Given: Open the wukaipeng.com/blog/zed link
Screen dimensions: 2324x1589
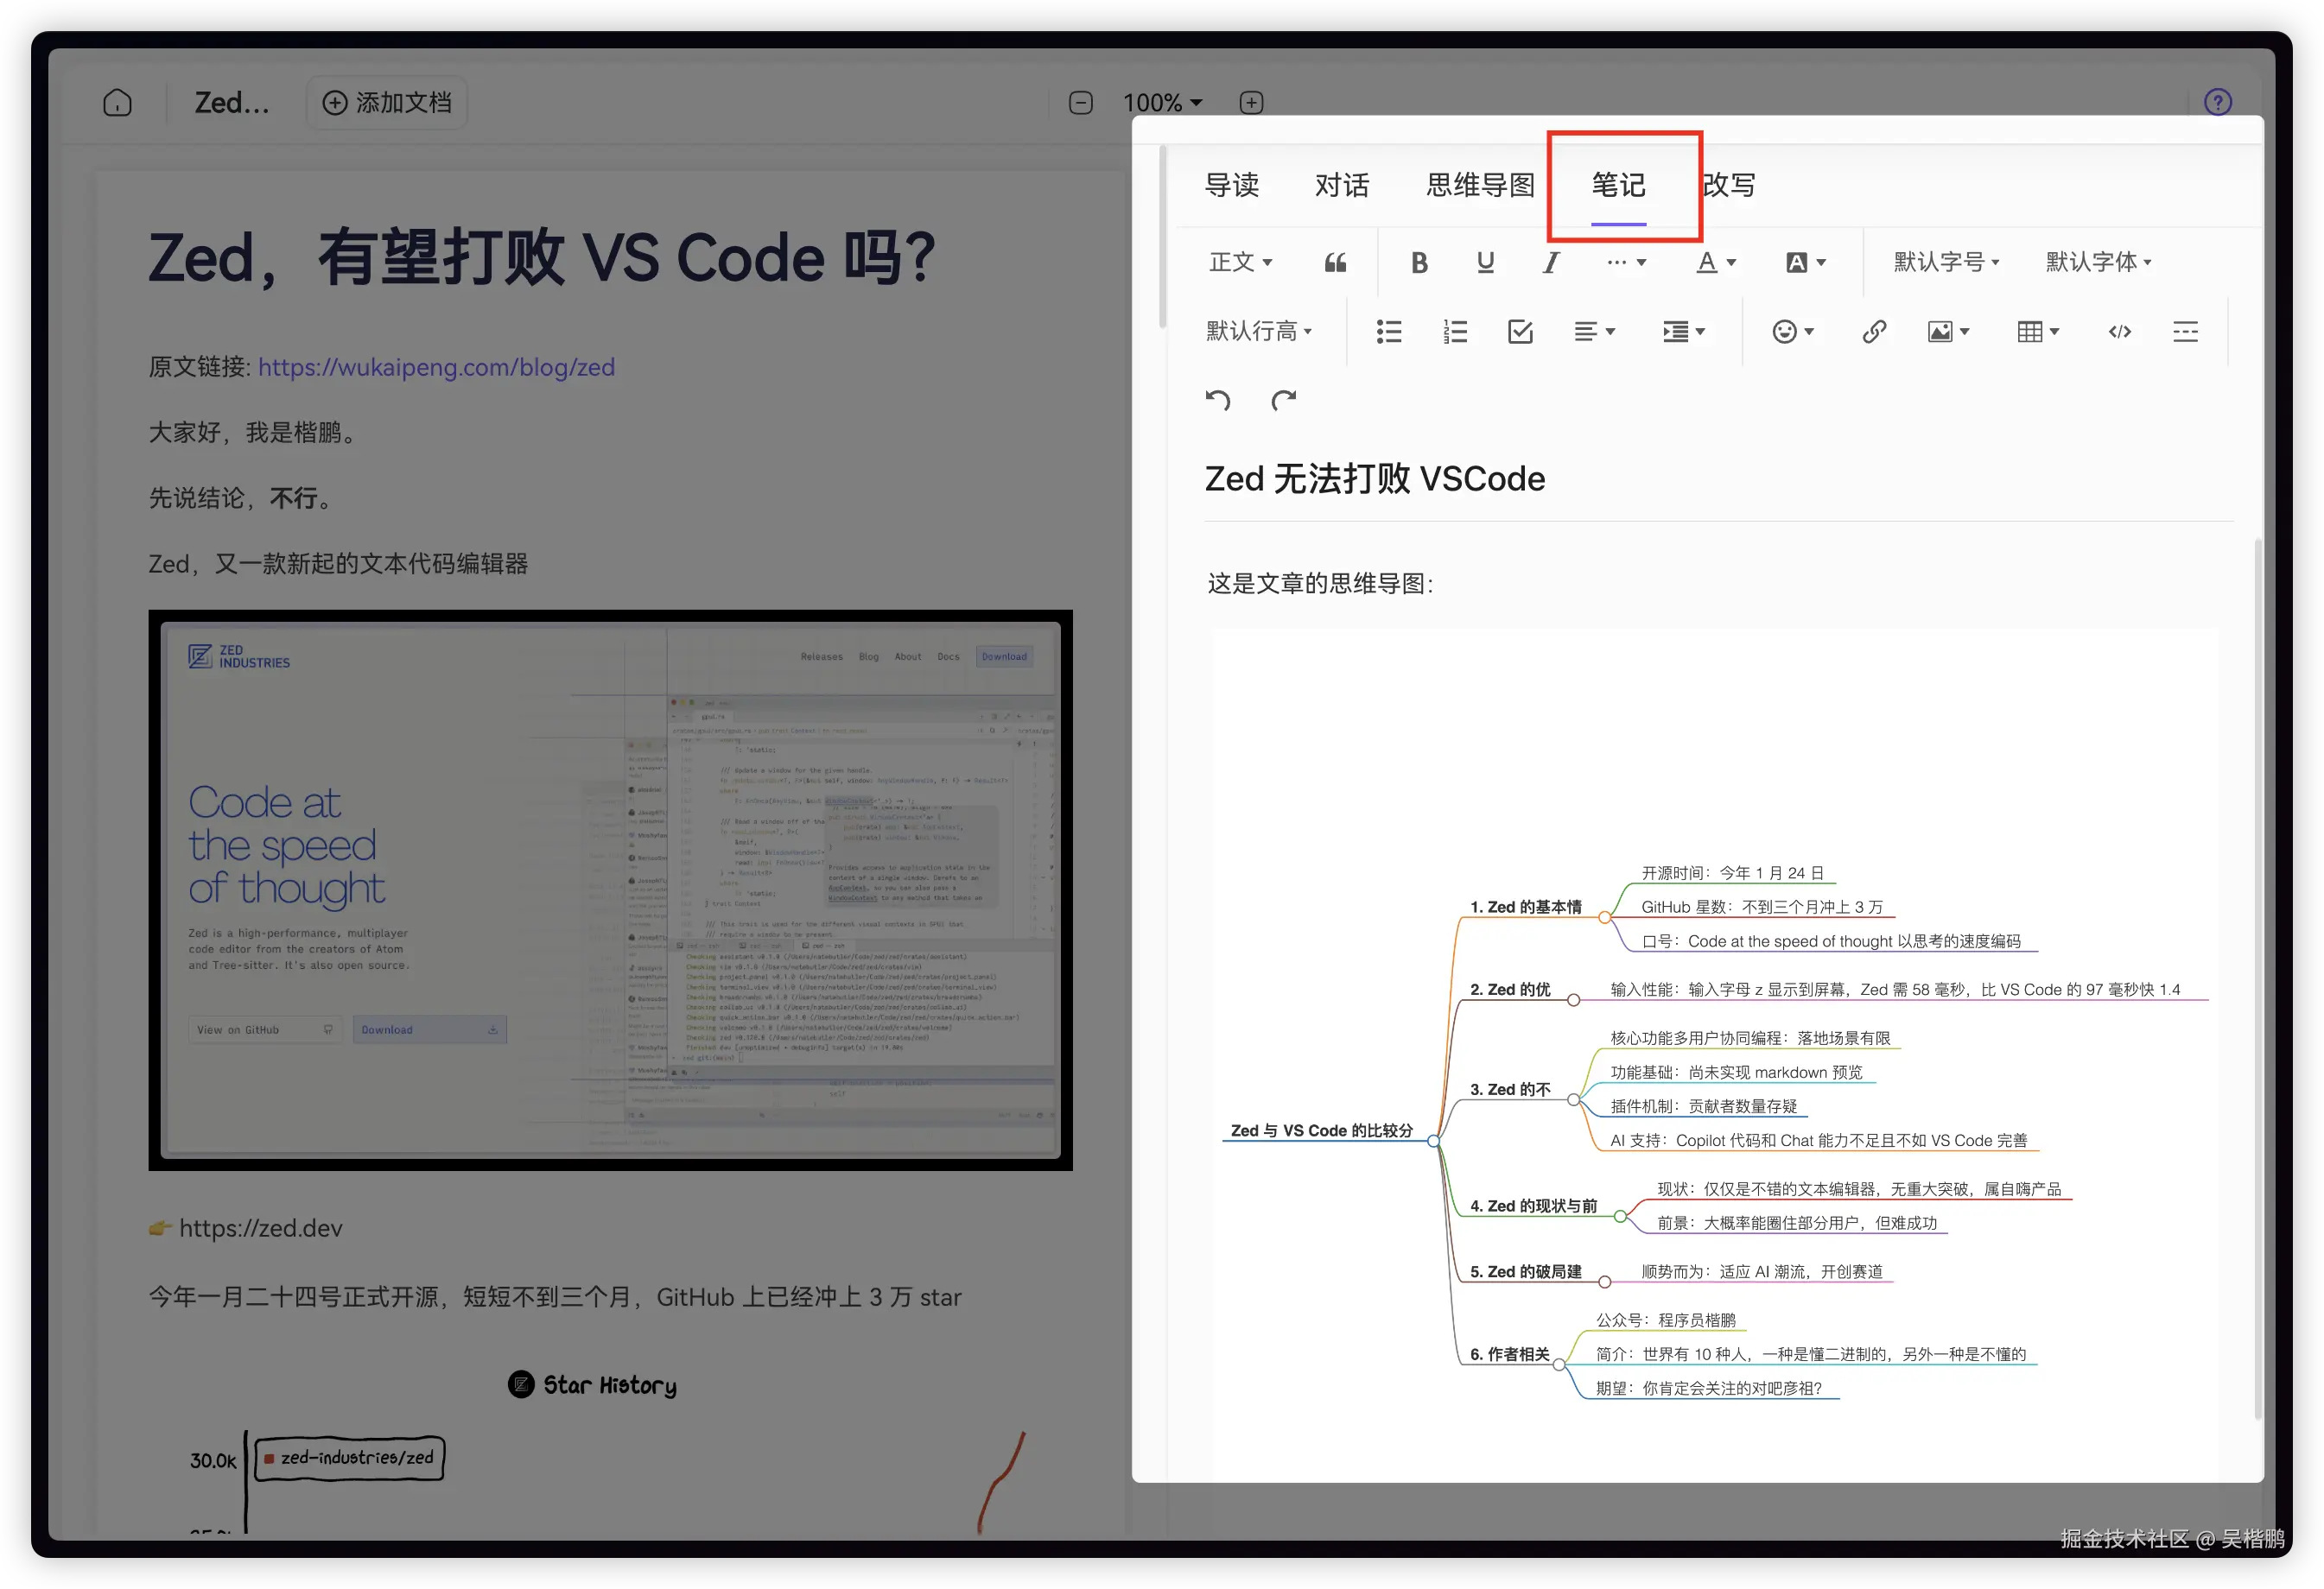Looking at the screenshot, I should pos(436,367).
